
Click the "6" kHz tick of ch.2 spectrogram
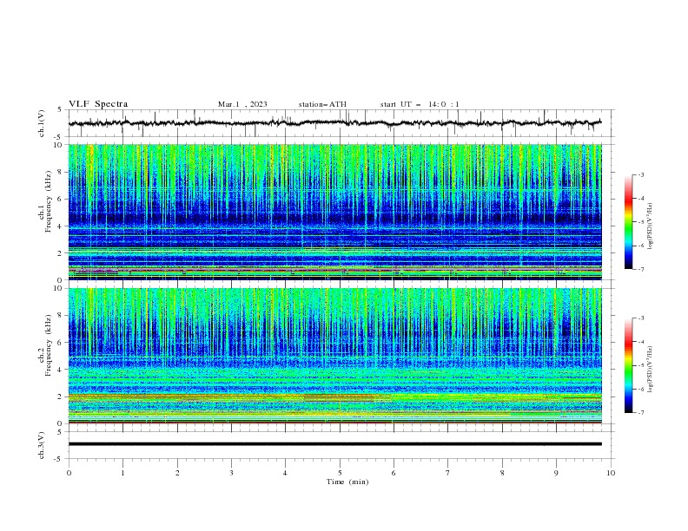(x=61, y=343)
